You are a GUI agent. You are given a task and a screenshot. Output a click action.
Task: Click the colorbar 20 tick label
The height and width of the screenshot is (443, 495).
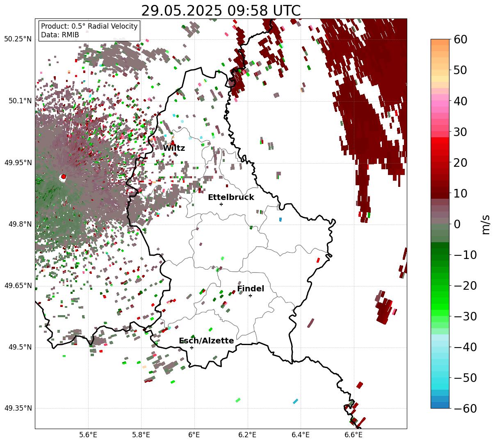[x=460, y=163]
